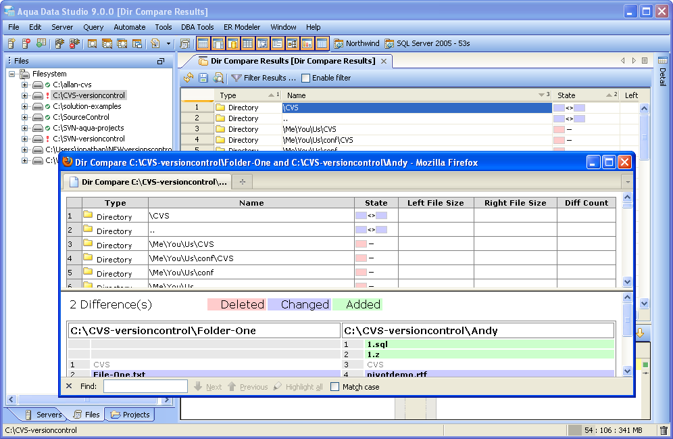
Task: Click the server connect icon with plug
Action: pos(59,43)
